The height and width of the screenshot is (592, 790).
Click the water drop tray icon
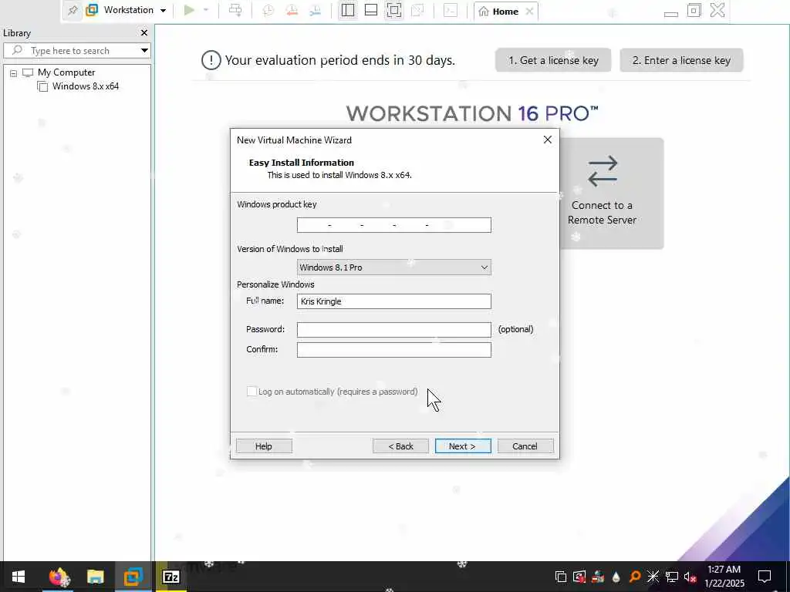pyautogui.click(x=616, y=577)
